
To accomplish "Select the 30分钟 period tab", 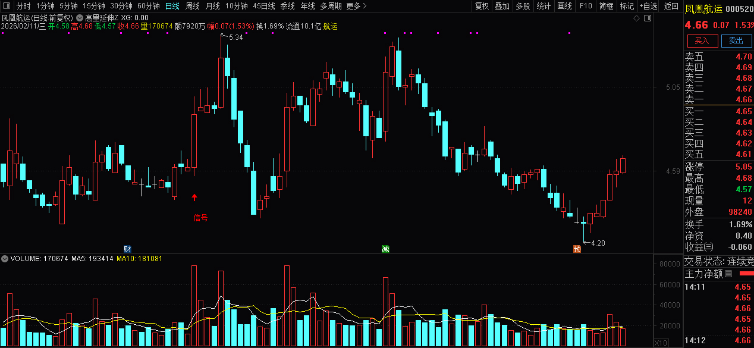I will point(121,6).
